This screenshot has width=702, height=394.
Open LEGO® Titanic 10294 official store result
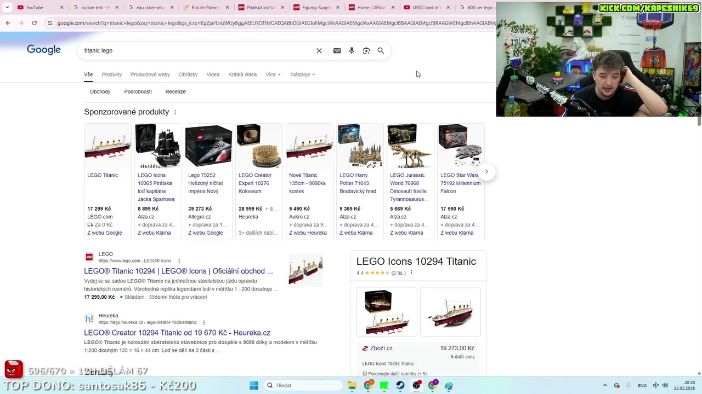click(178, 271)
